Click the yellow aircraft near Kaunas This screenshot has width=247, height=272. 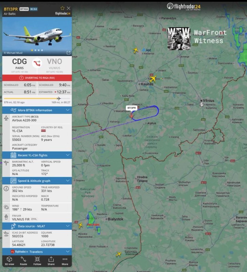coord(153,79)
